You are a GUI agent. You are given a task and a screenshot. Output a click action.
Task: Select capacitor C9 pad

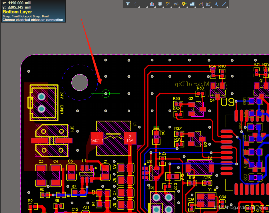pyautogui.click(x=126, y=168)
